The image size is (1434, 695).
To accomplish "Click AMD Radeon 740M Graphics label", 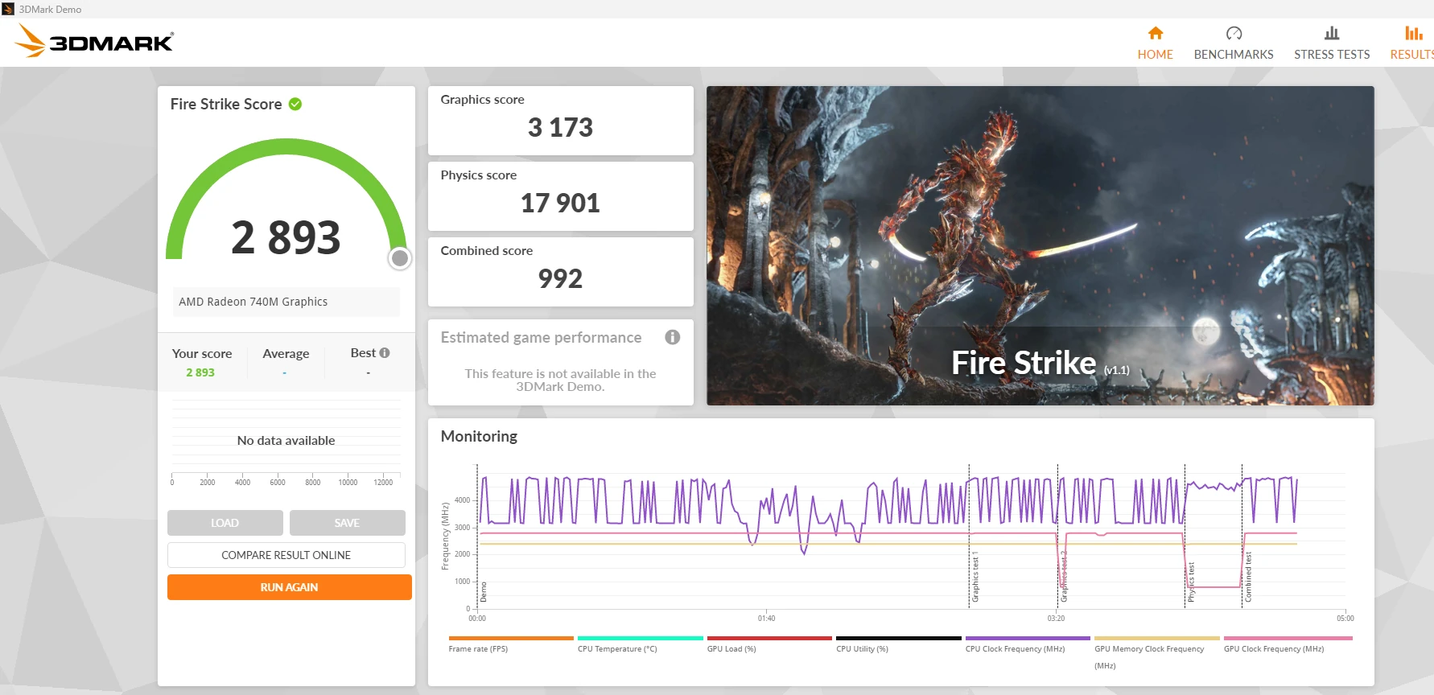I will 253,302.
